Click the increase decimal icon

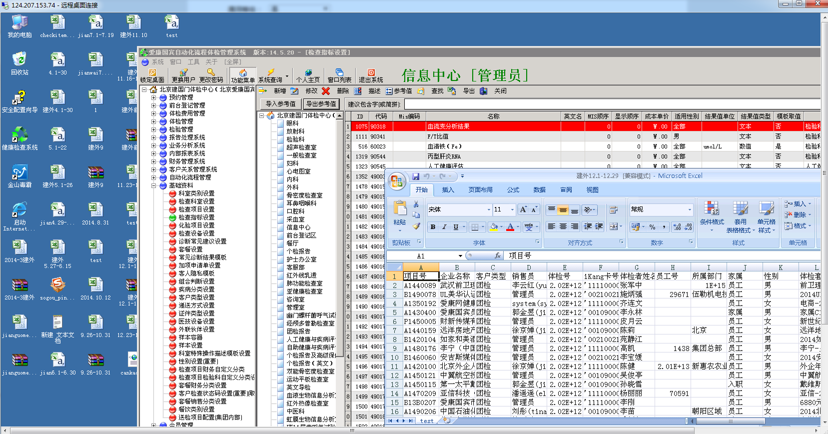pos(677,227)
